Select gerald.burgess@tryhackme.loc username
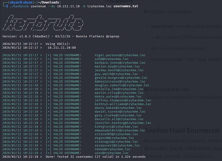The width and height of the screenshot is (222, 161). pyautogui.click(x=121, y=78)
